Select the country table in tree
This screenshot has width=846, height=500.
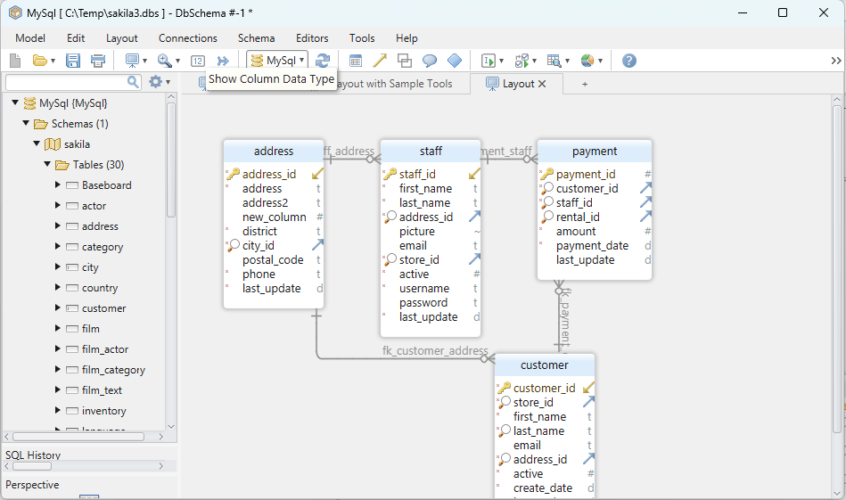99,288
